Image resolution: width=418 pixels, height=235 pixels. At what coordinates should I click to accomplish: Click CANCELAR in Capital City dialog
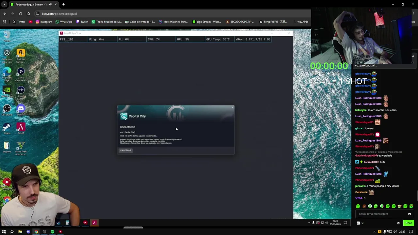click(x=126, y=150)
